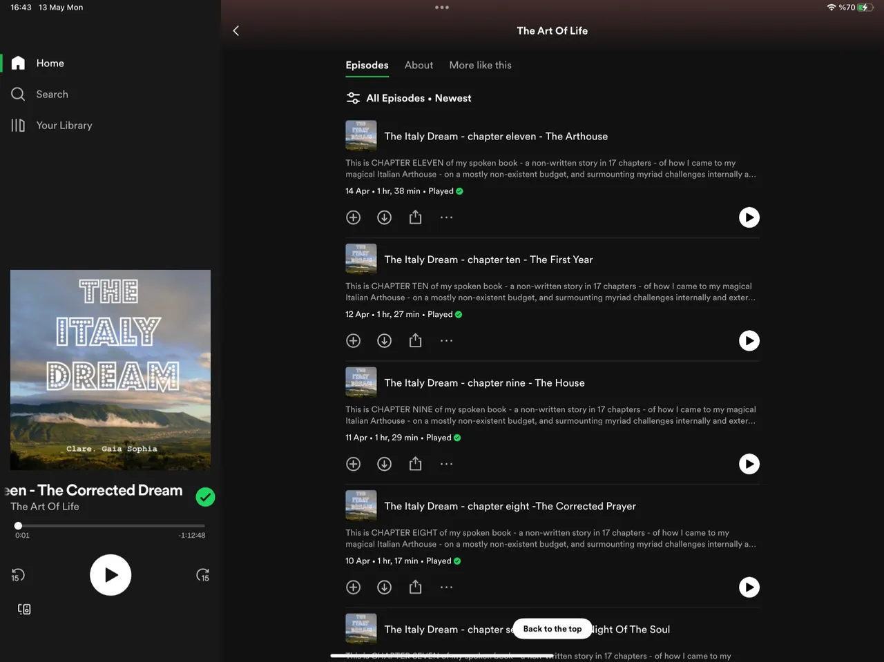This screenshot has width=884, height=662.
Task: Skip back 15 seconds
Action: click(x=18, y=575)
